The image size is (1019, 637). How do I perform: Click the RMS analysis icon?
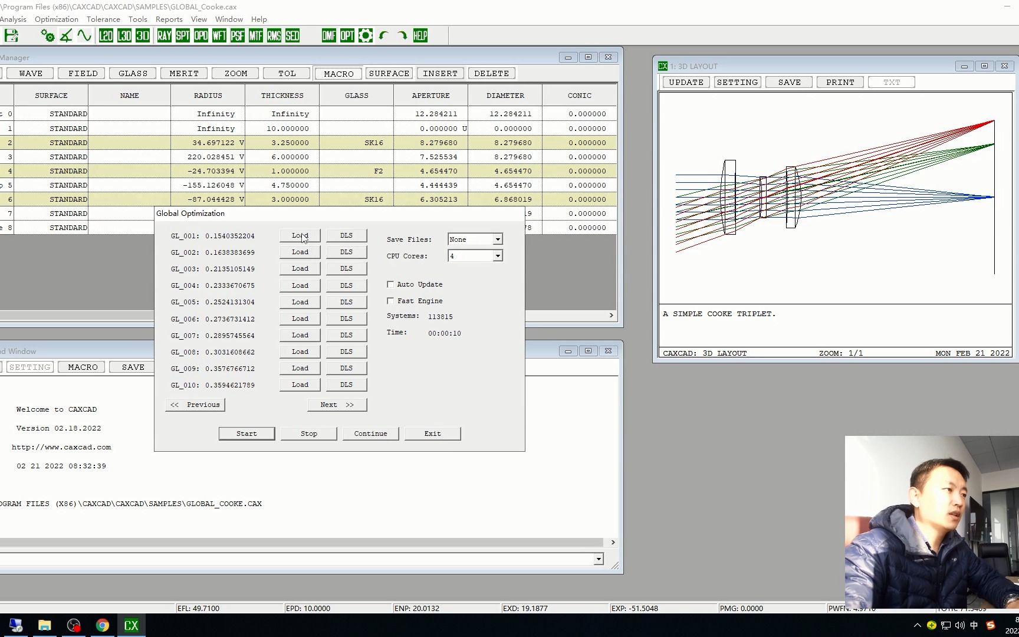[274, 35]
